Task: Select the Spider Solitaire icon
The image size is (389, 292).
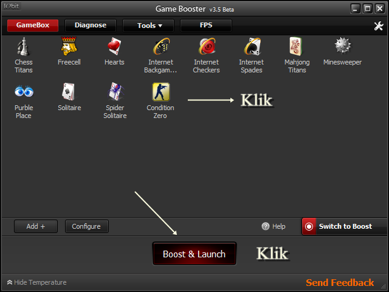Action: click(115, 92)
